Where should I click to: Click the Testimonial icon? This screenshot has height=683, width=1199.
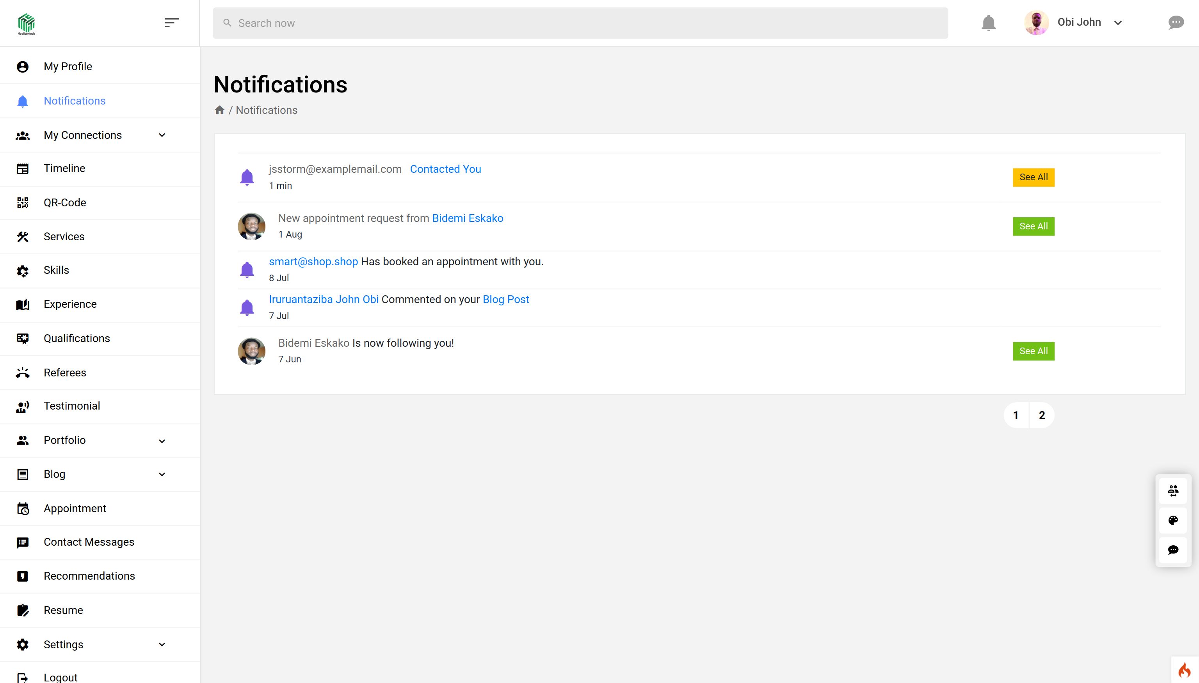pos(23,406)
